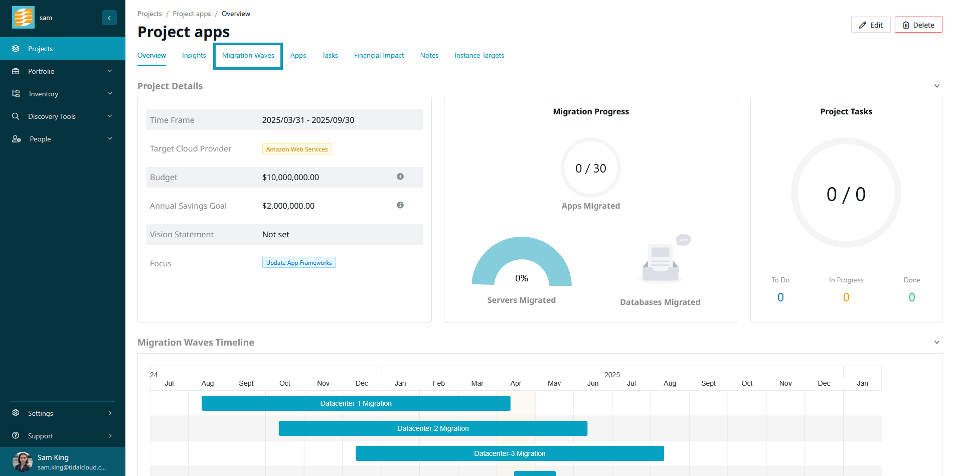Collapse the Migration Waves Timeline section
The image size is (953, 476).
tap(936, 342)
